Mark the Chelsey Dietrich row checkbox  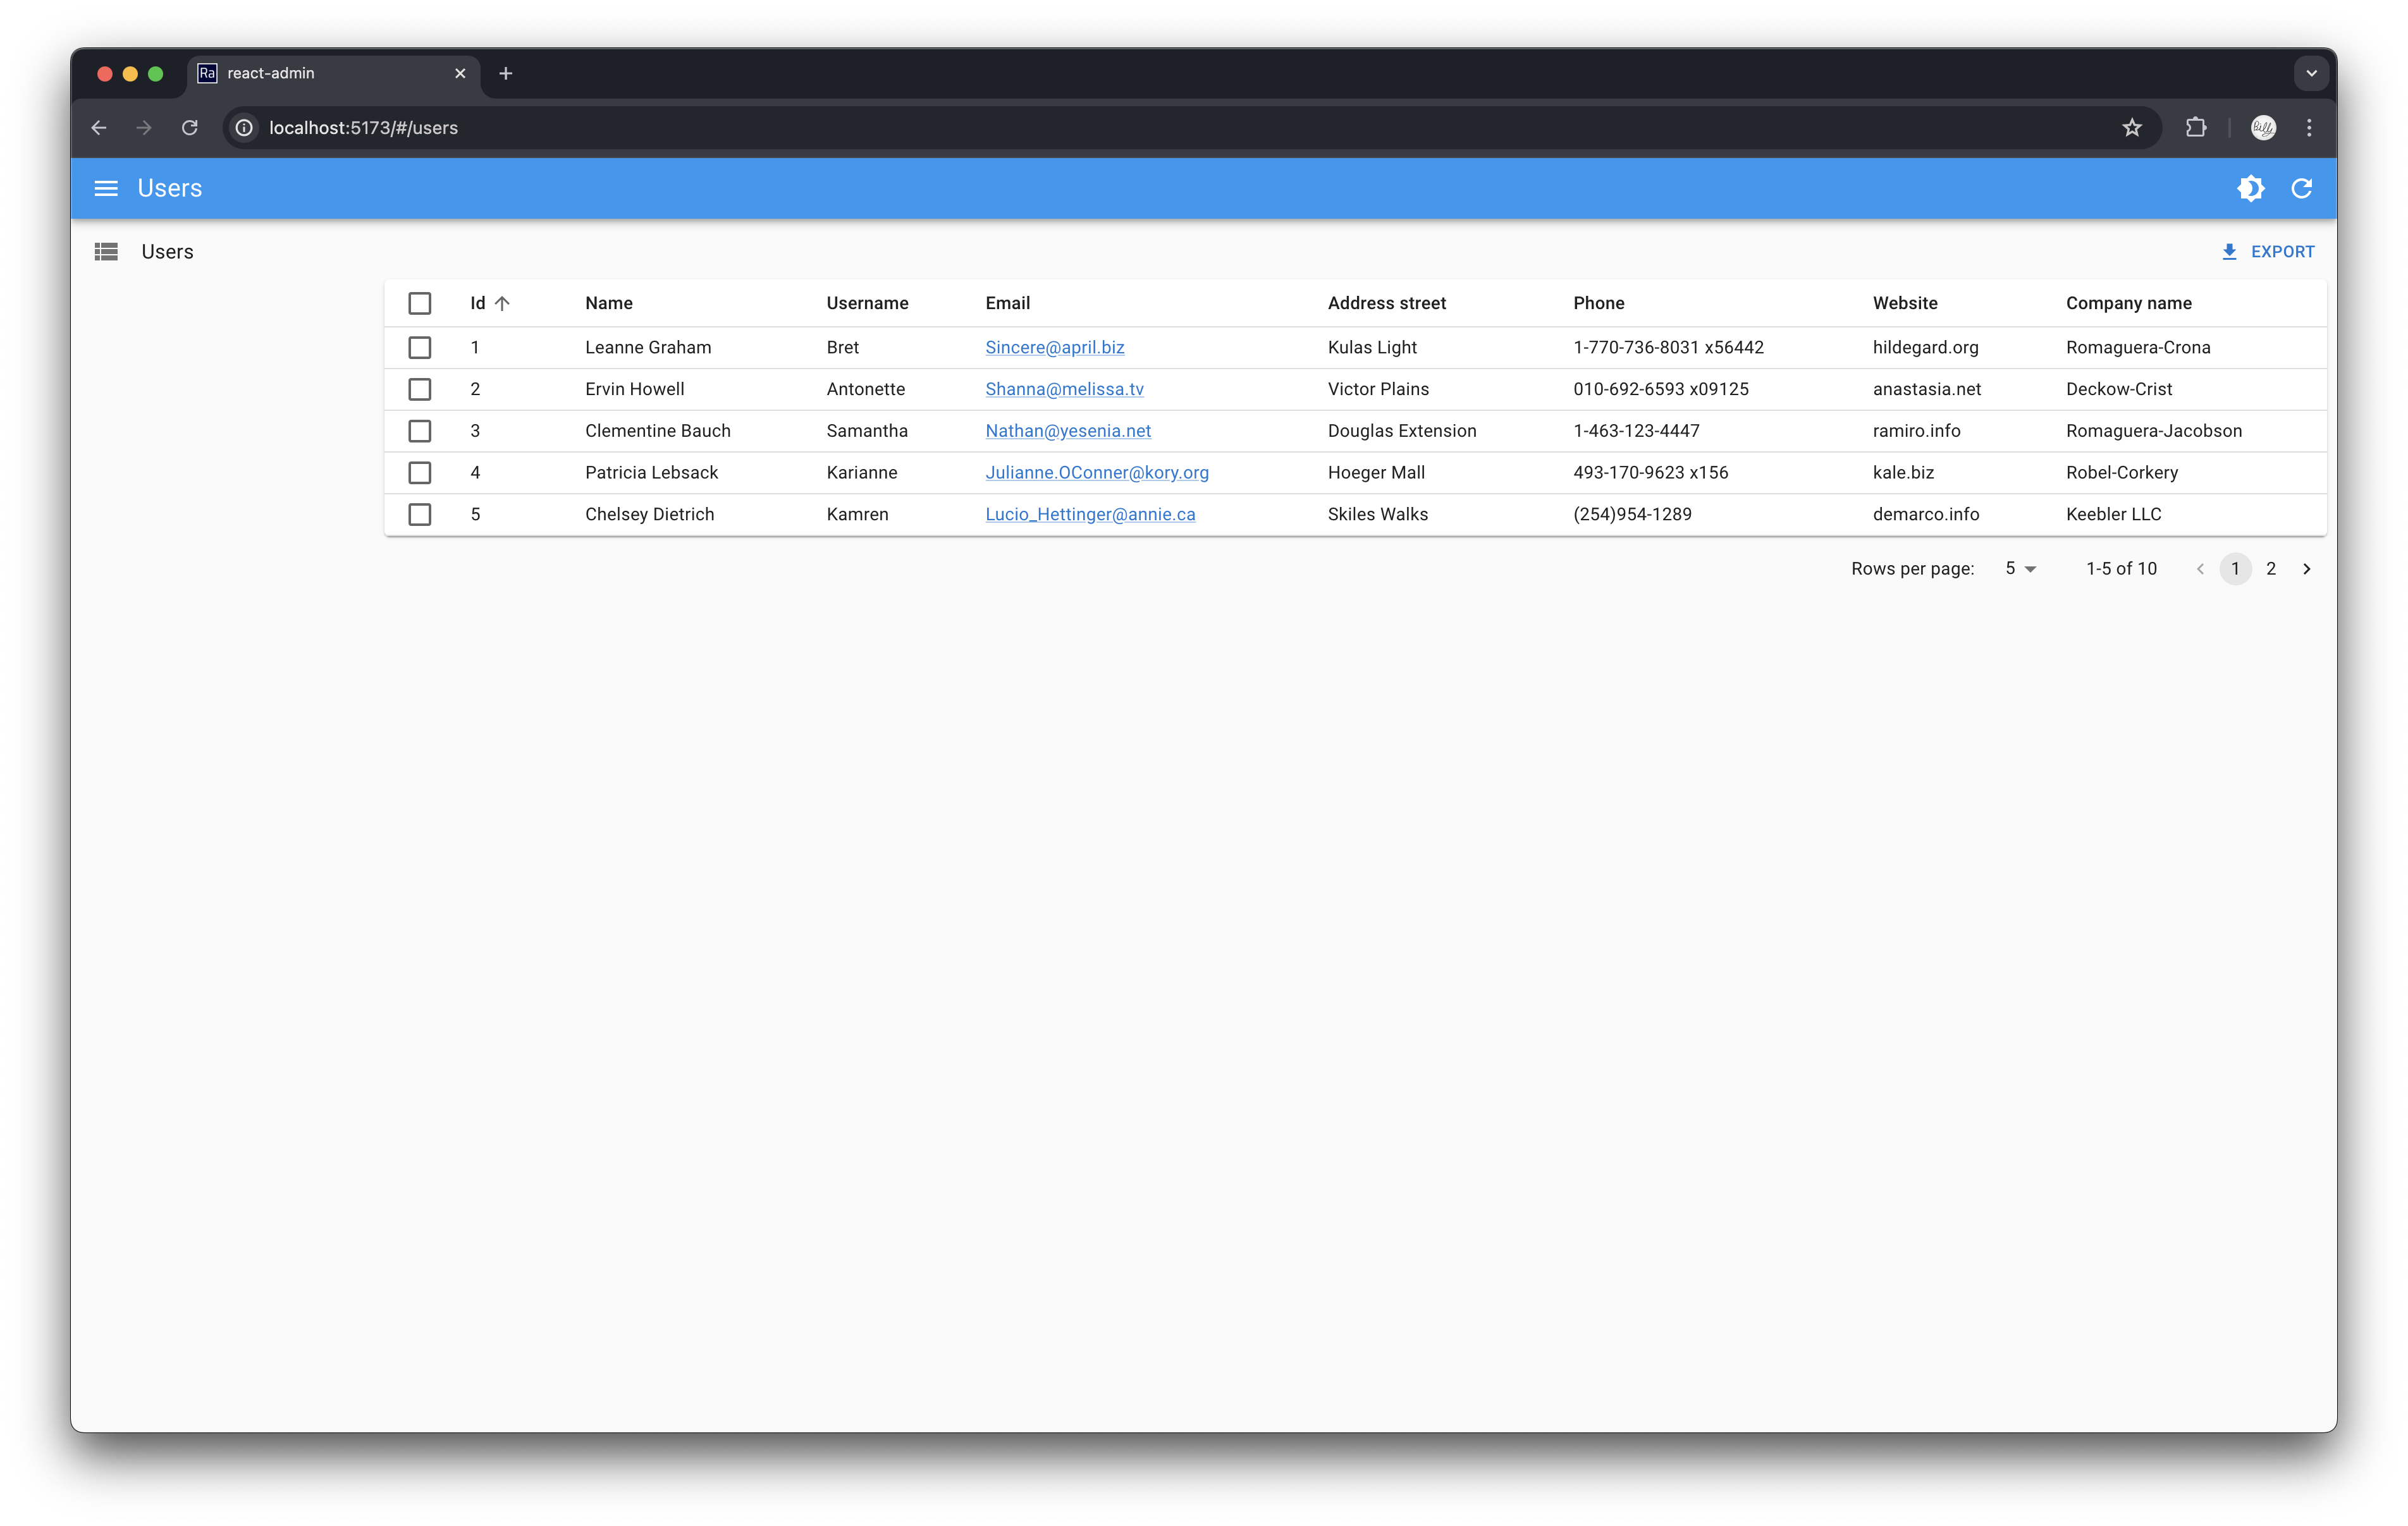coord(420,515)
